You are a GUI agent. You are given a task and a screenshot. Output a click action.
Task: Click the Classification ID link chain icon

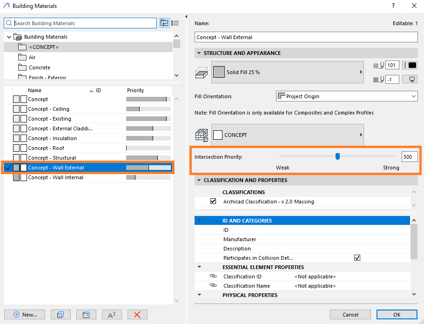tap(213, 276)
